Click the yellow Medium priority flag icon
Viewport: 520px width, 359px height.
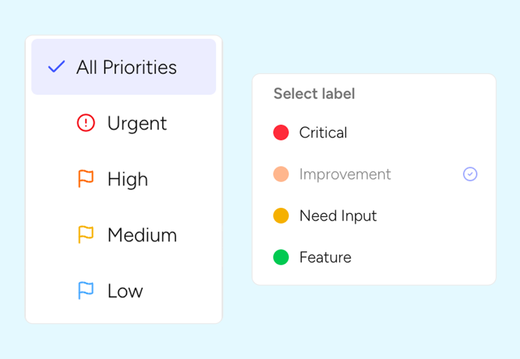pos(86,235)
